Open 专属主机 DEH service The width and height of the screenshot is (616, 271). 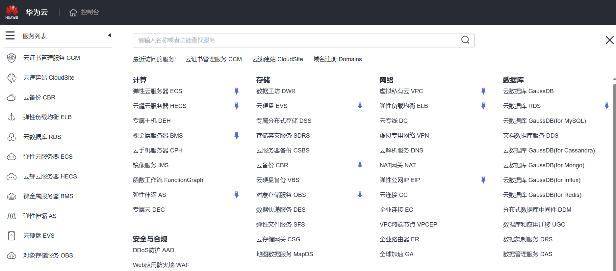pos(152,121)
